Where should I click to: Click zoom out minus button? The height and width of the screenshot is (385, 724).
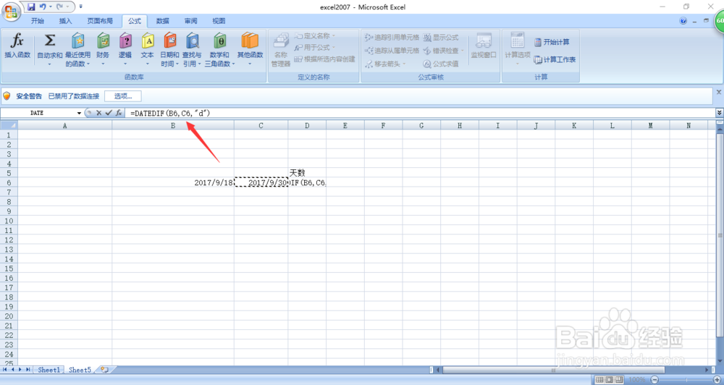[x=654, y=379]
